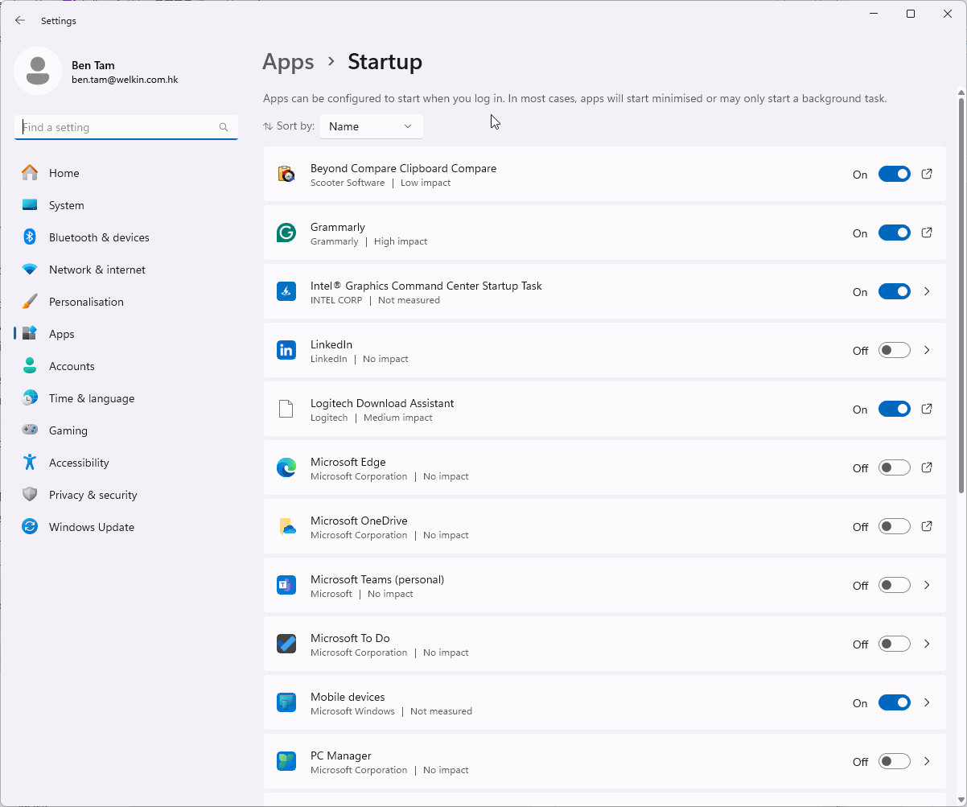
Task: Disable Mobile devices startup toggle
Action: point(894,702)
